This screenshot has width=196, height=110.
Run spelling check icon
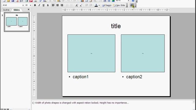[x=40, y=1]
